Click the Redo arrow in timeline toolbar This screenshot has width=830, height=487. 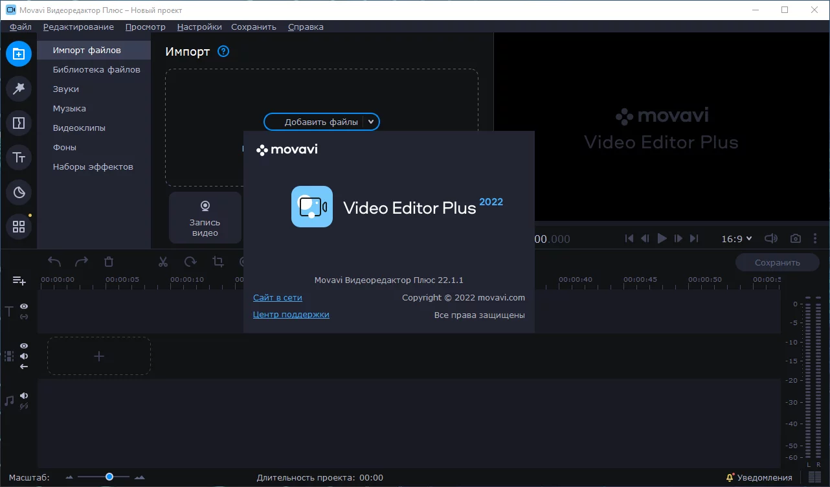tap(82, 262)
